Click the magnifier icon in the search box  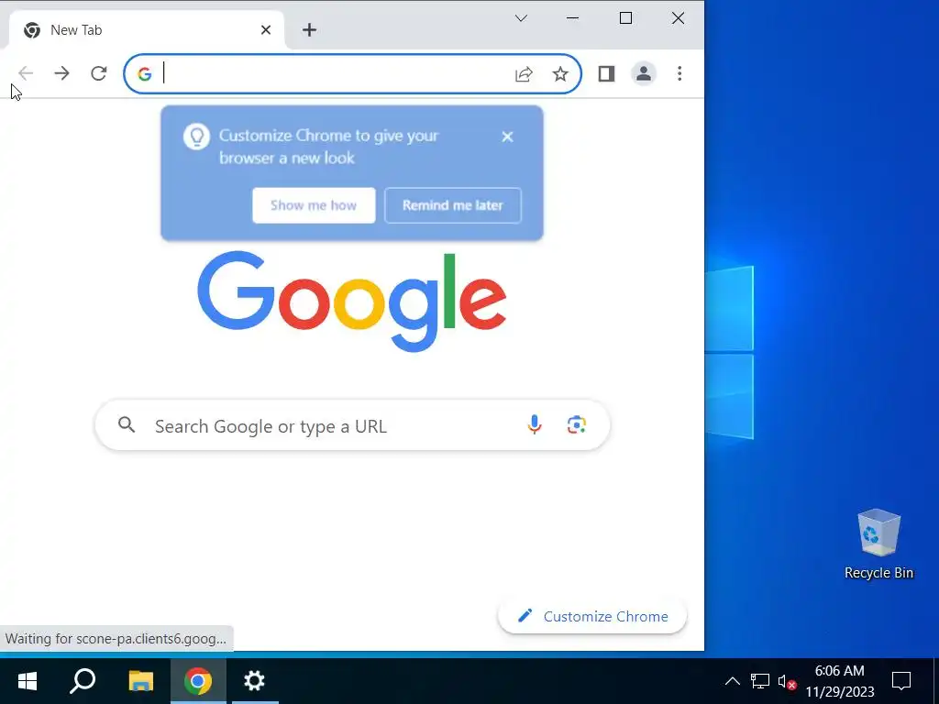pos(127,425)
